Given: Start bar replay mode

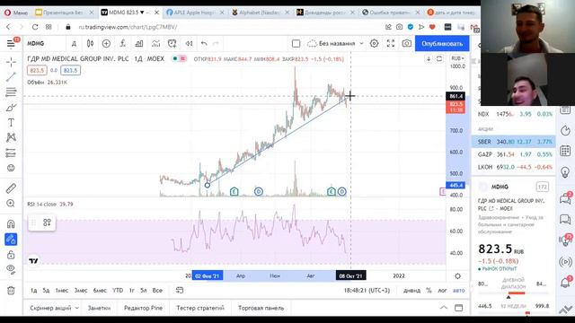Looking at the screenshot, I should point(189,44).
